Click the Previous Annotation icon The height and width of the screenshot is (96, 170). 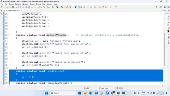[95, 7]
